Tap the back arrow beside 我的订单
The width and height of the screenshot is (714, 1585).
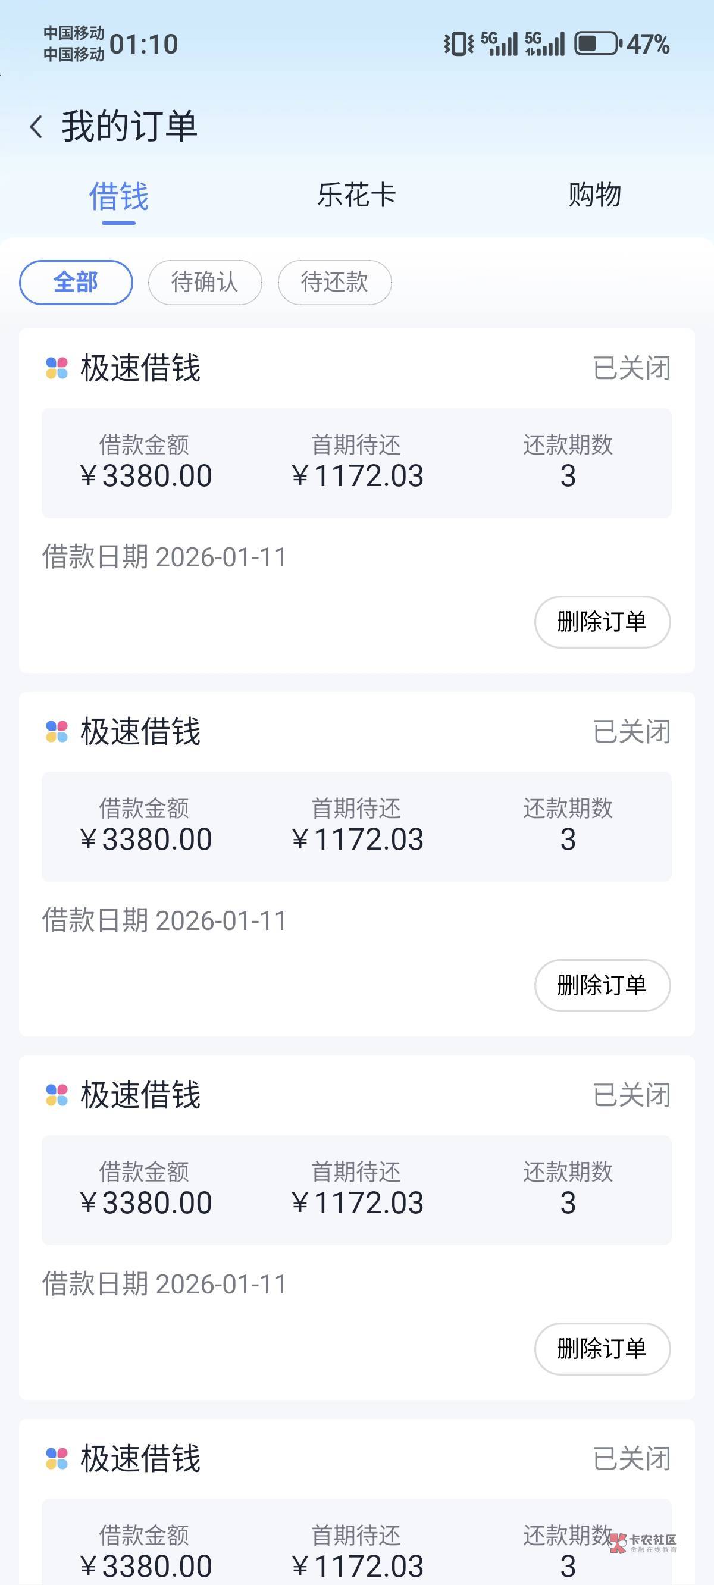[36, 127]
